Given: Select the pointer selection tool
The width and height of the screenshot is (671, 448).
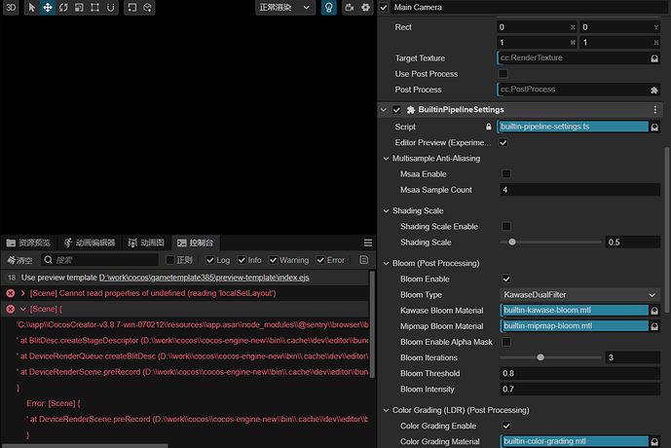Looking at the screenshot, I should click(32, 7).
